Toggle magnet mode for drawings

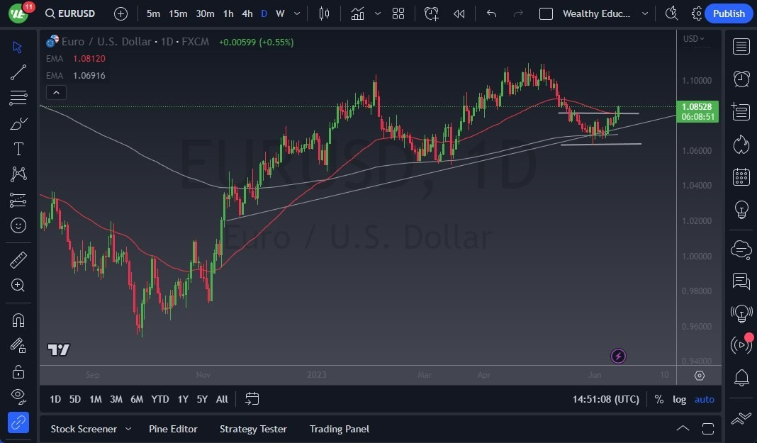pos(18,320)
